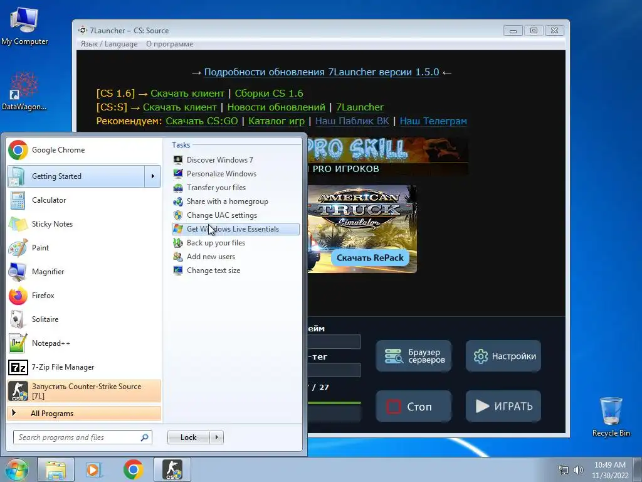
Task: Launch Notepad++ from the Start menu
Action: click(84, 343)
